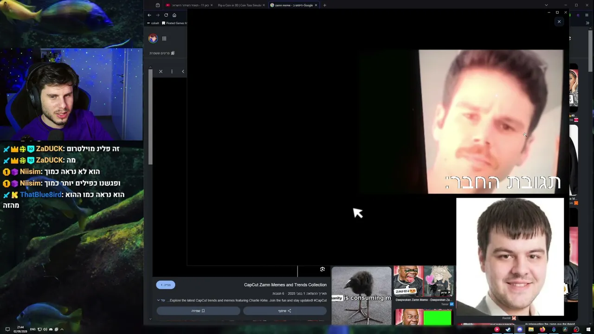Open the smiling man in suit image result
The width and height of the screenshot is (594, 334).
510,257
